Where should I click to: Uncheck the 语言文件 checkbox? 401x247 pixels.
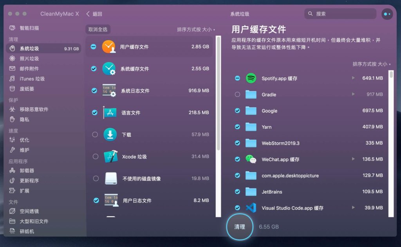(x=95, y=113)
